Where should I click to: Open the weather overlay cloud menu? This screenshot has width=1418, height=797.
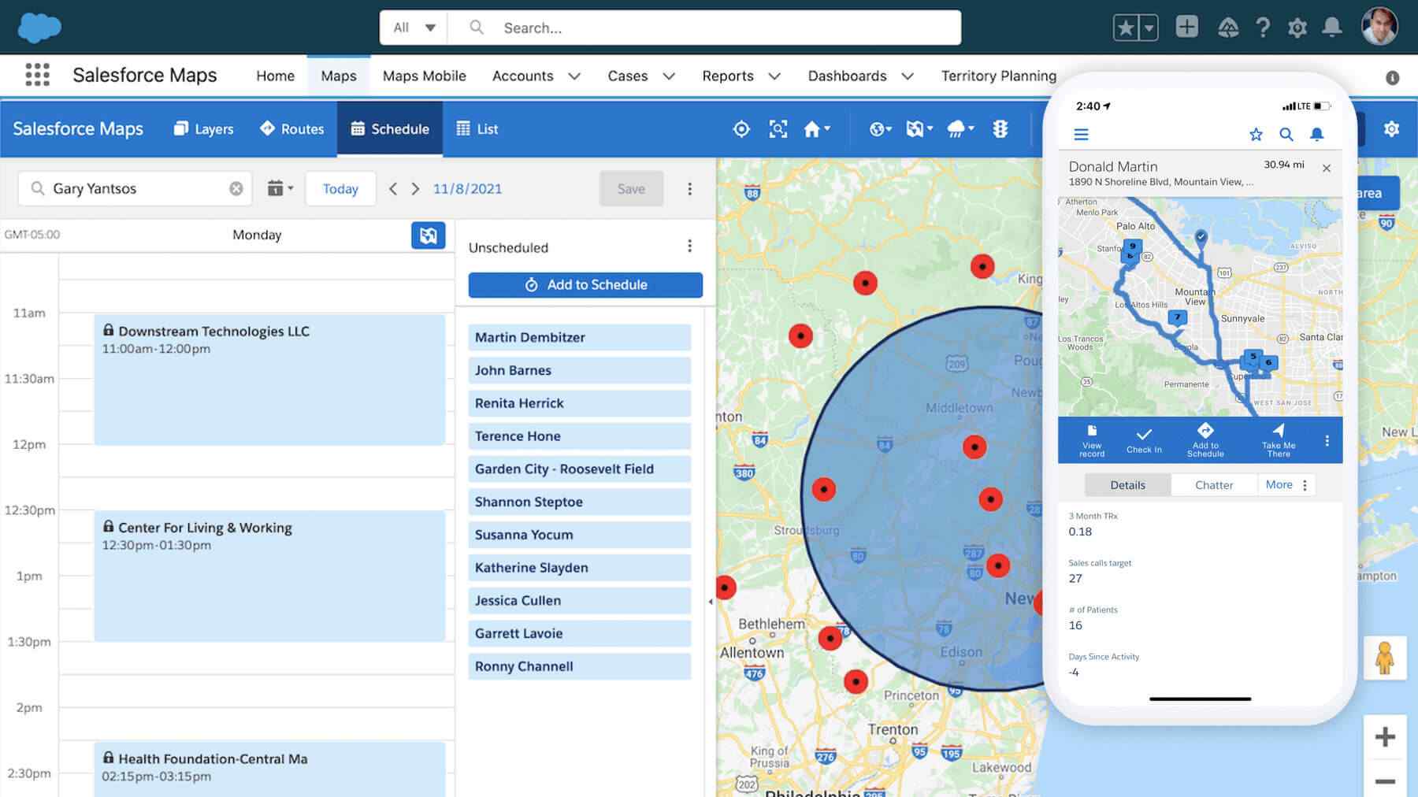(x=960, y=128)
